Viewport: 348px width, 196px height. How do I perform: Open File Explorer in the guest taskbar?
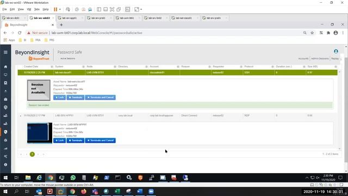(28, 177)
